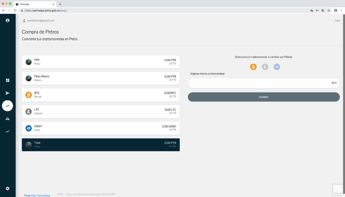Bookmark the page with the star icon
345x197 pixels.
(x=328, y=10)
